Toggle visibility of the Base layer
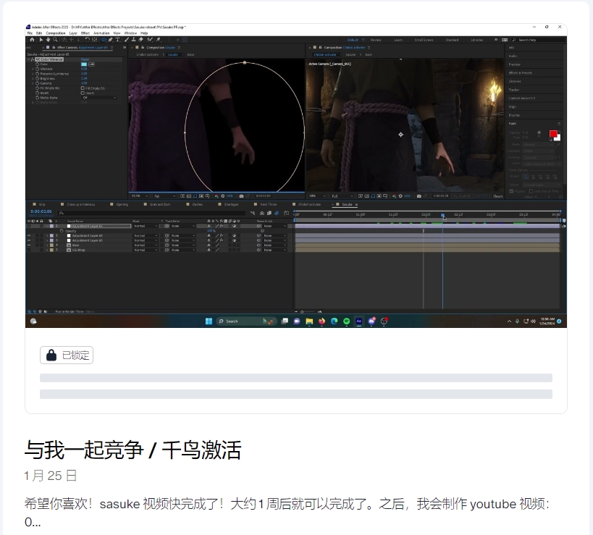593x535 pixels. (x=29, y=245)
